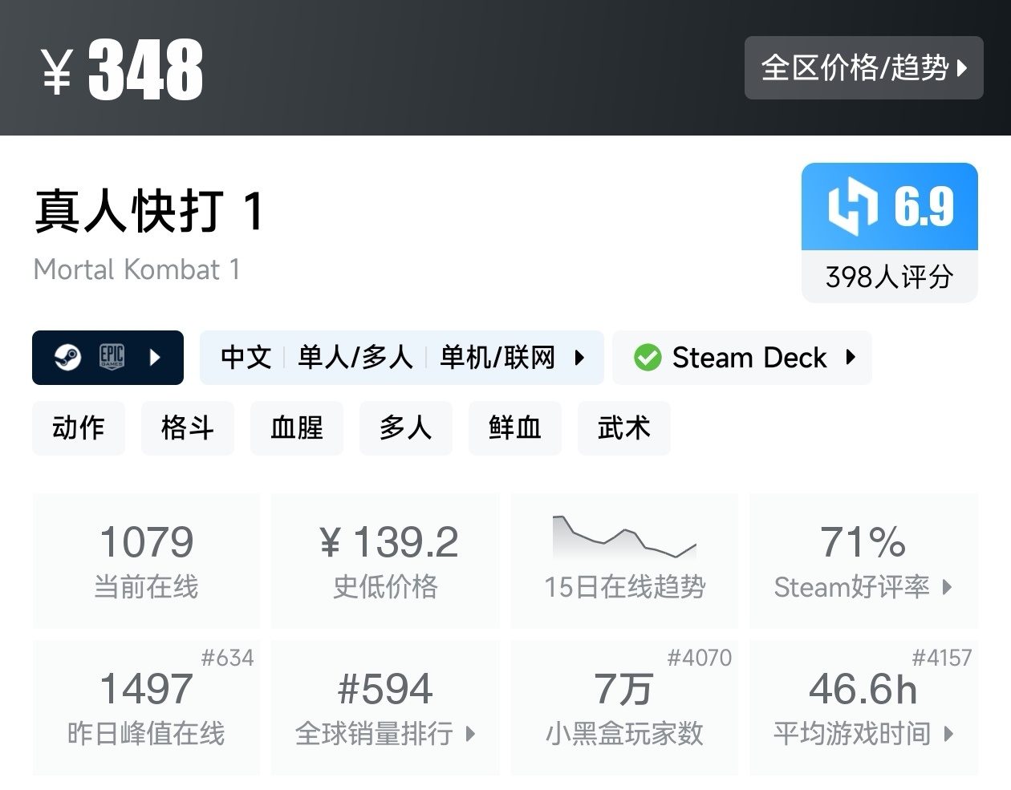Select the 中文 language label
1011x790 pixels.
coord(246,357)
